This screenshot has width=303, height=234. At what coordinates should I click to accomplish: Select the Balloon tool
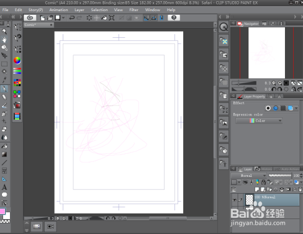[x=4, y=195]
